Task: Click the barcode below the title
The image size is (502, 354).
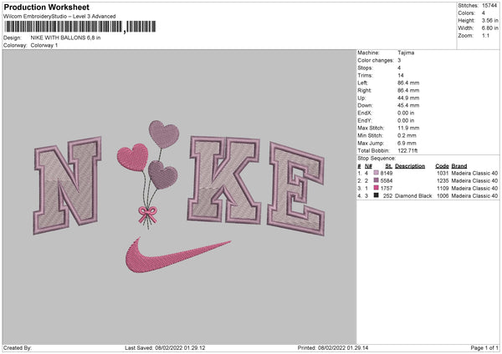Action: [63, 28]
